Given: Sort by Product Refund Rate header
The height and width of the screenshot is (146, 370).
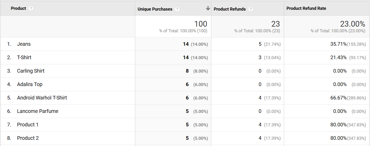Looking at the screenshot, I should (306, 9).
